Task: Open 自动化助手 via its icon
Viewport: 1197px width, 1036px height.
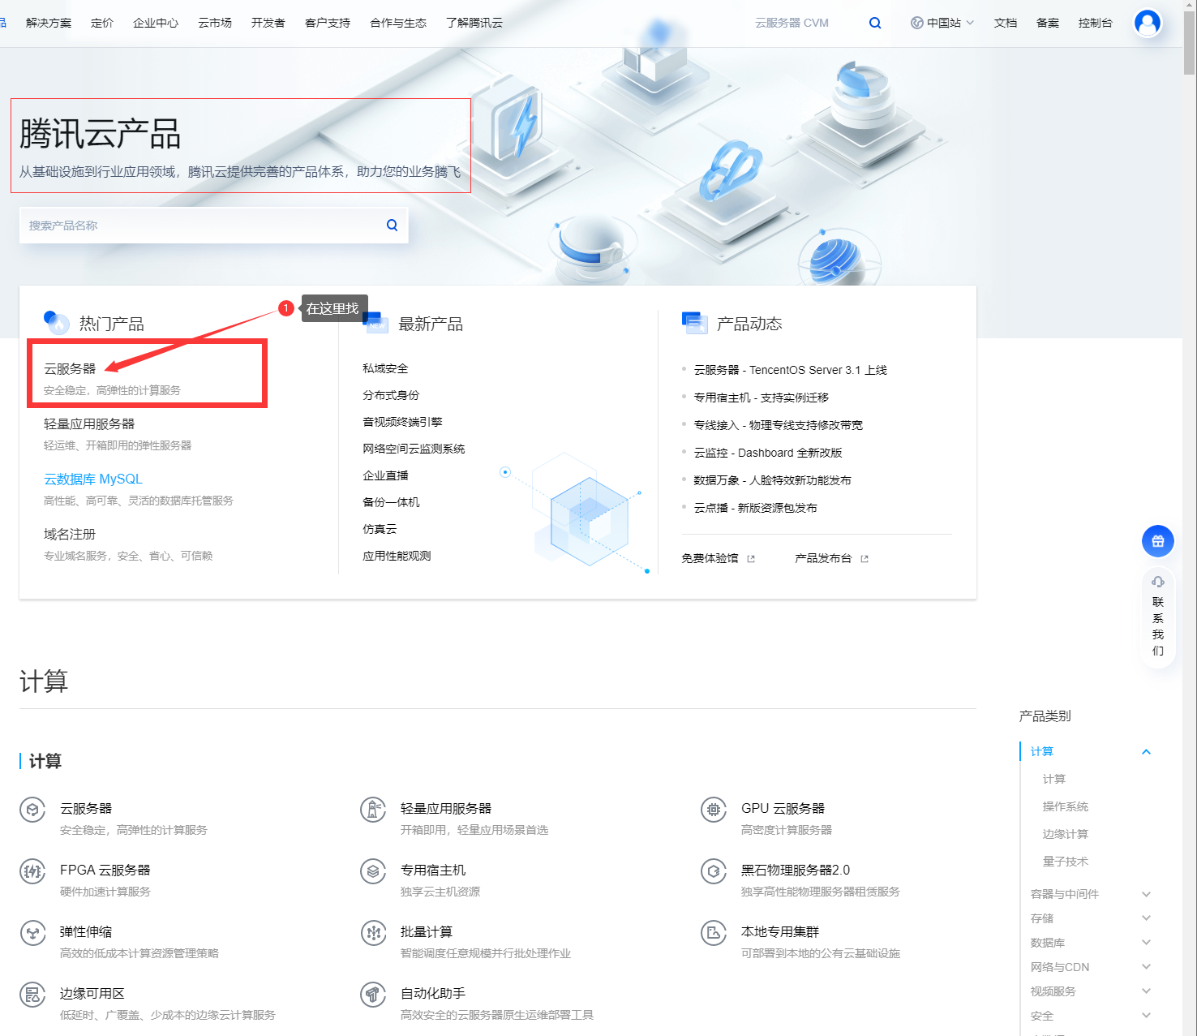Action: coord(373,995)
